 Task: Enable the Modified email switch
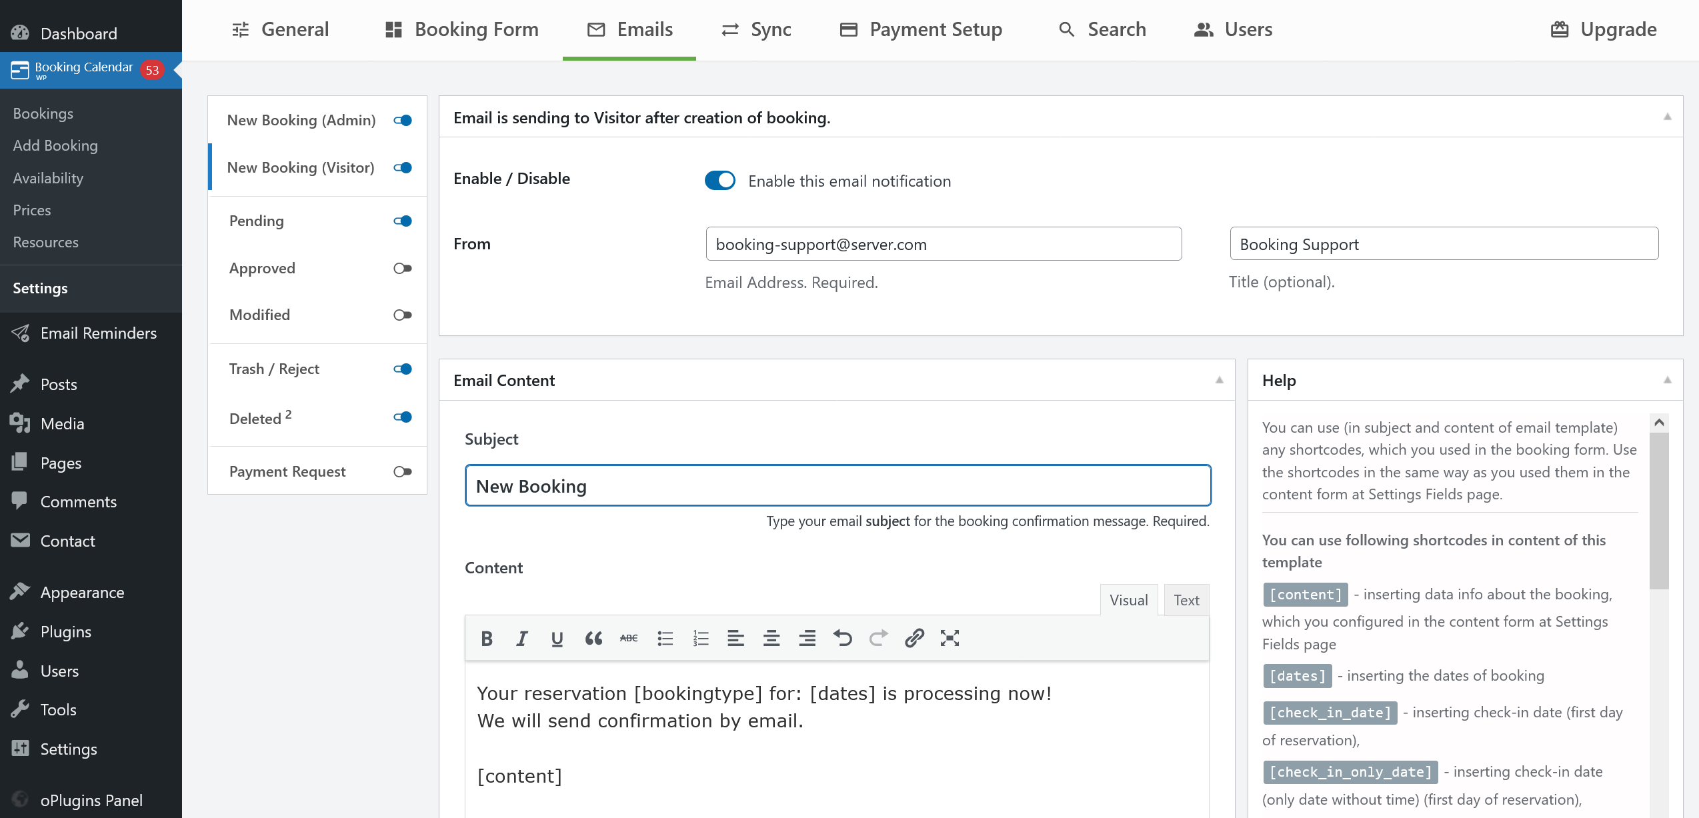pyautogui.click(x=403, y=315)
